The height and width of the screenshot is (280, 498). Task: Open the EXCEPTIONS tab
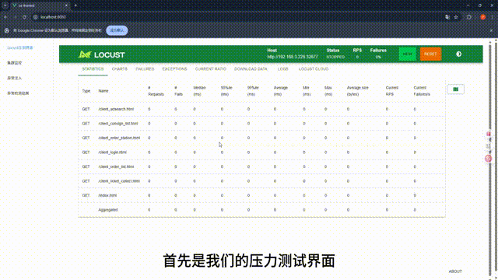[x=174, y=69]
